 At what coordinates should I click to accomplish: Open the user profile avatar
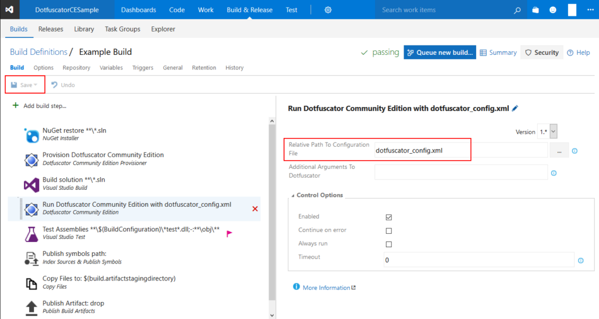[x=572, y=10]
